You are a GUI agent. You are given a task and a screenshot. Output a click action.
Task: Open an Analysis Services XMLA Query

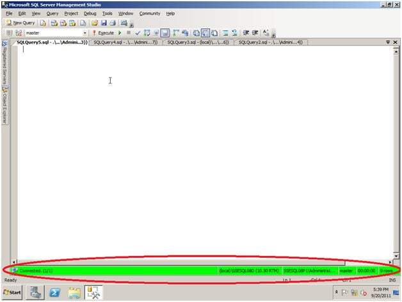tap(72, 23)
